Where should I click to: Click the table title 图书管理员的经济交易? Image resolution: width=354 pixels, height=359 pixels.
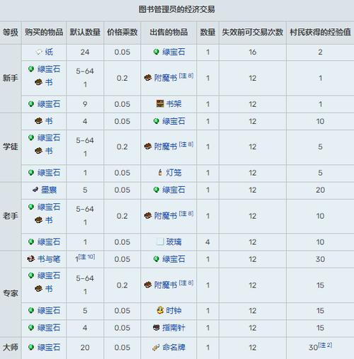[177, 9]
